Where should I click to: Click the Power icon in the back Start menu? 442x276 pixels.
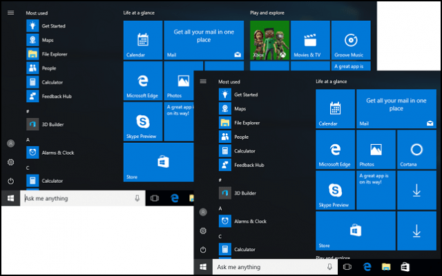point(11,181)
